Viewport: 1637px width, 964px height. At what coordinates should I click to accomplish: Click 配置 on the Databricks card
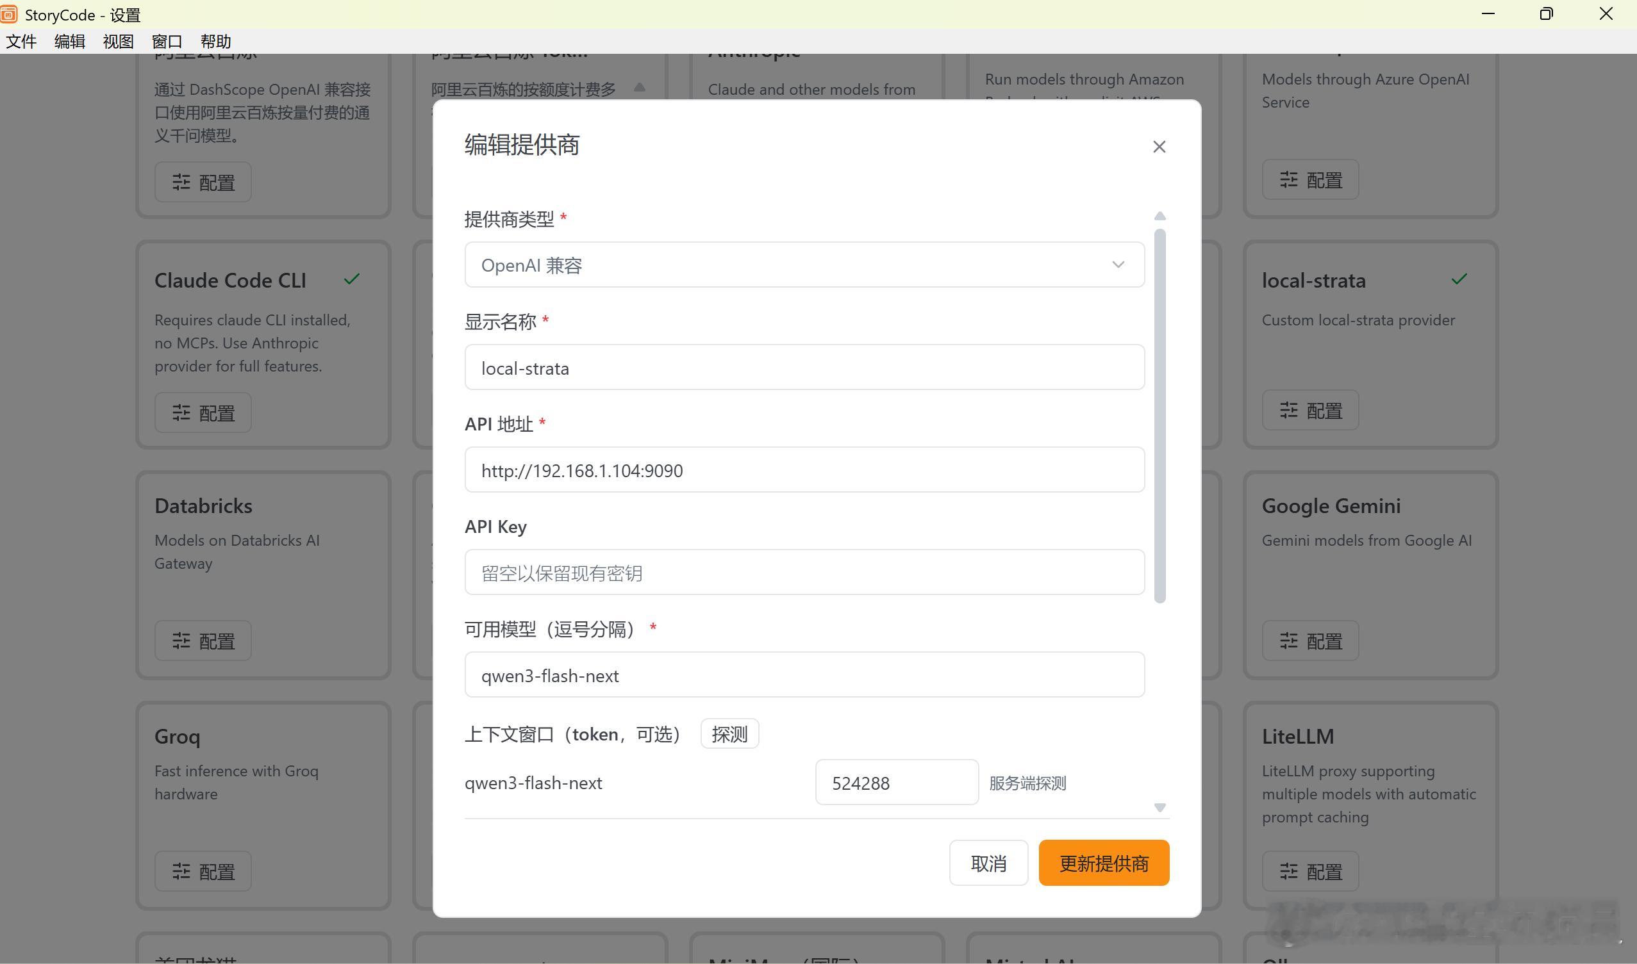(203, 641)
